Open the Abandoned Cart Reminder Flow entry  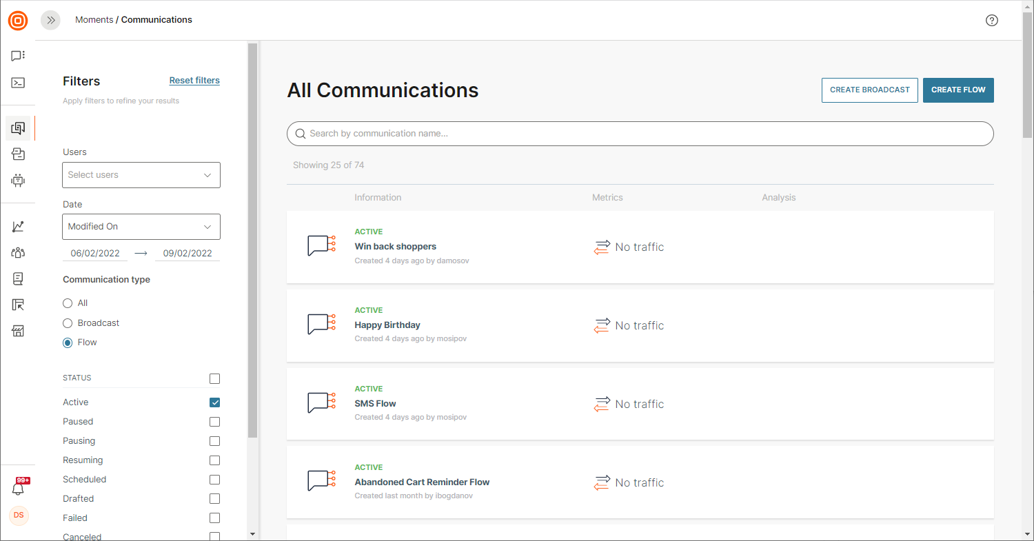(422, 482)
